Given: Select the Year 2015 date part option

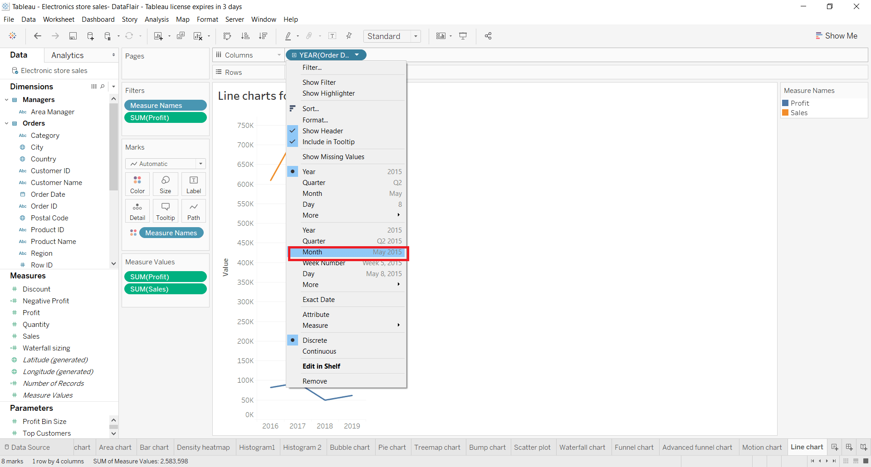Looking at the screenshot, I should coord(347,171).
